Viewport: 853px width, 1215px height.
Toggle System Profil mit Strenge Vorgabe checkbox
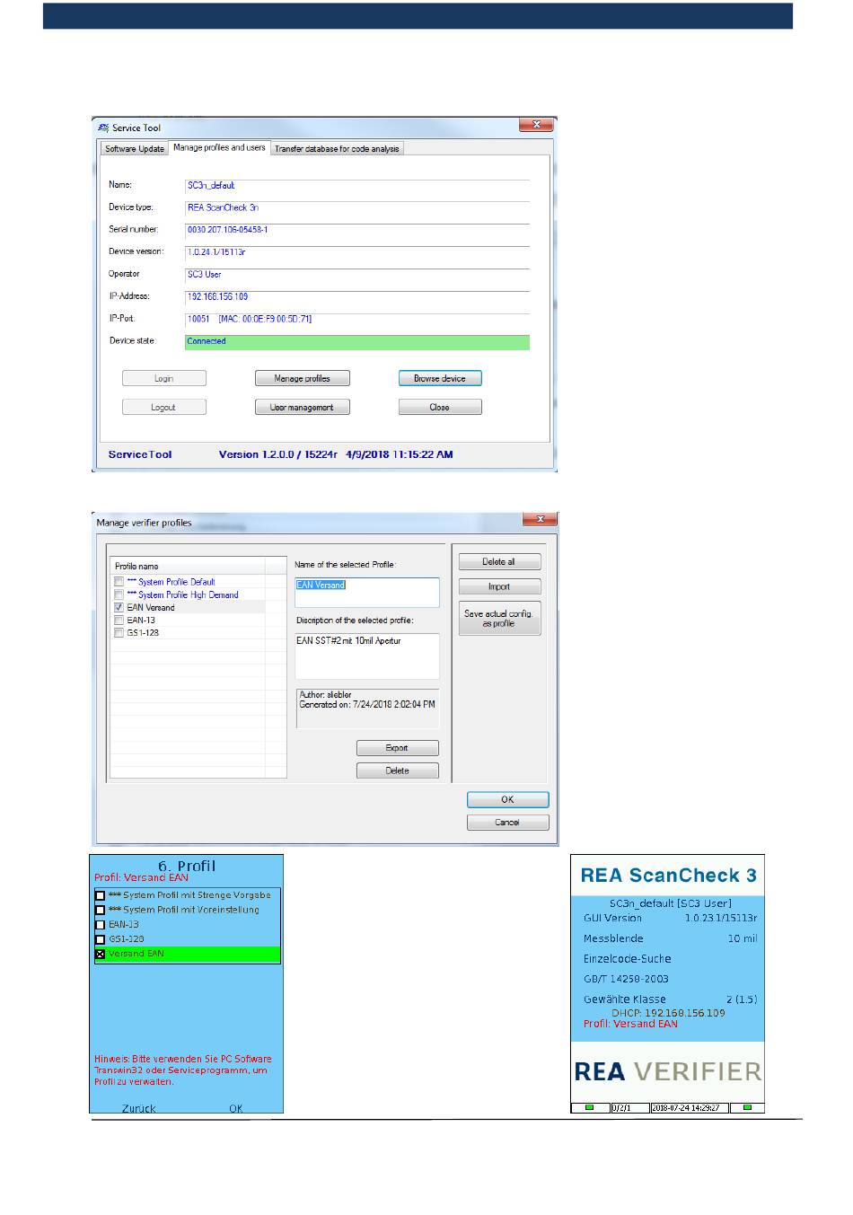pos(100,896)
